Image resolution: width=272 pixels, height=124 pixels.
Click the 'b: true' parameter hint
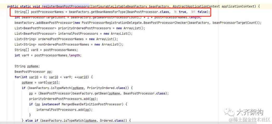(180, 12)
